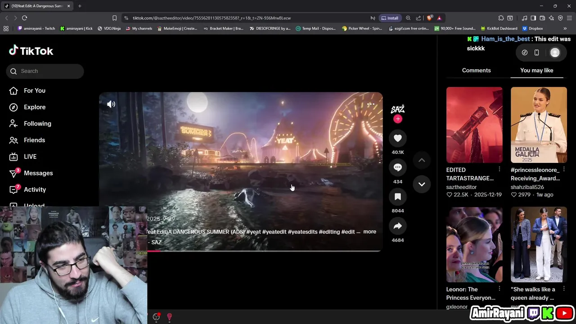Image resolution: width=576 pixels, height=324 pixels.
Task: Open the Brave Rewards triangle icon
Action: point(439,18)
